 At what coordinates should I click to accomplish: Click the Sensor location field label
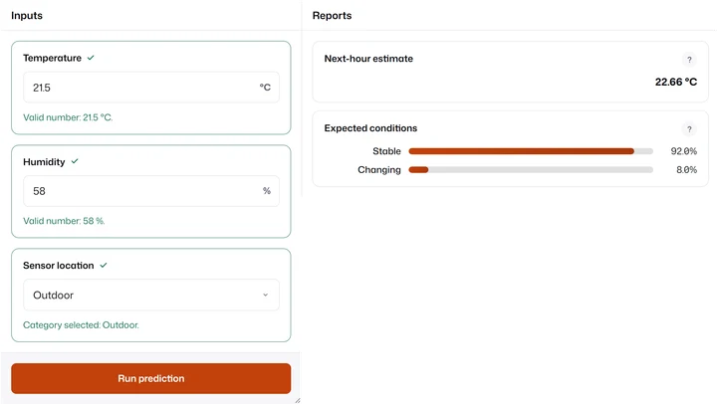[58, 266]
